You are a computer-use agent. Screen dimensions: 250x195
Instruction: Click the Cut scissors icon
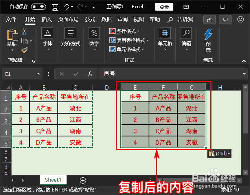[24, 31]
